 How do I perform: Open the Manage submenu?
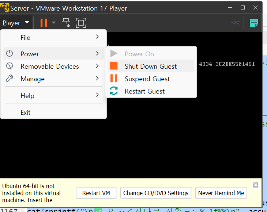[x=53, y=79]
